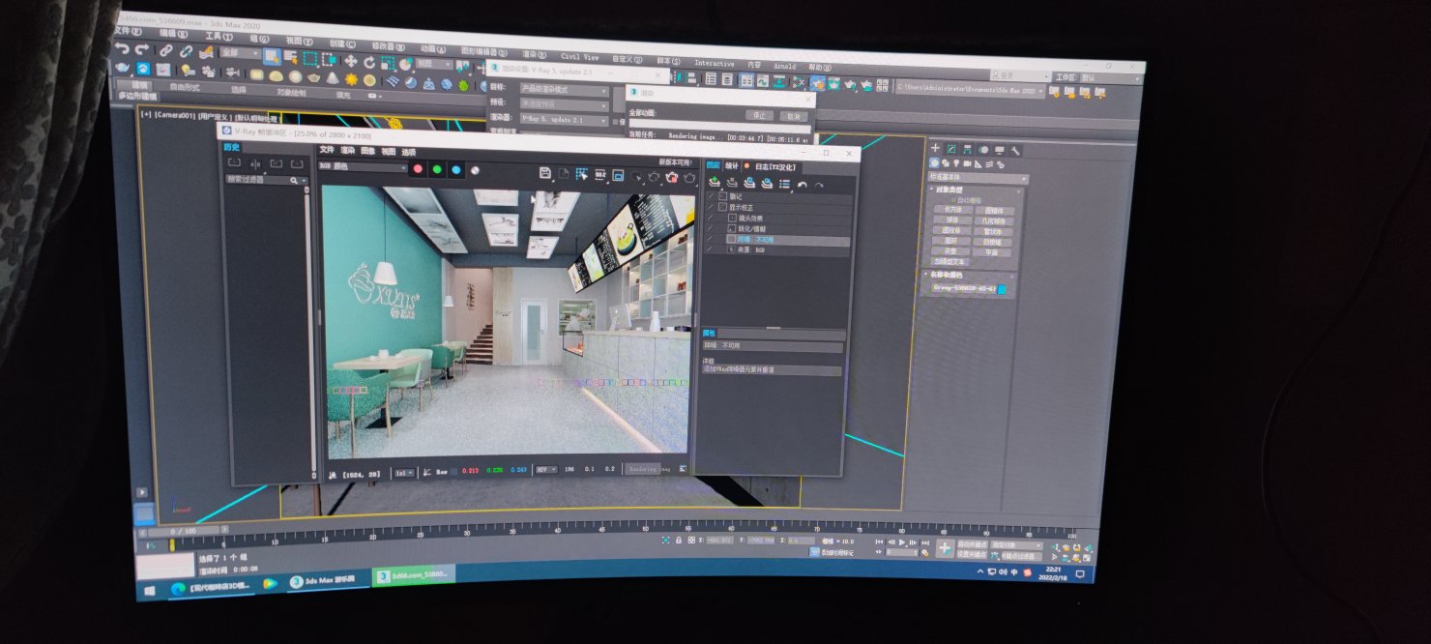Open the Hierarchy tab in command panel

tap(968, 149)
